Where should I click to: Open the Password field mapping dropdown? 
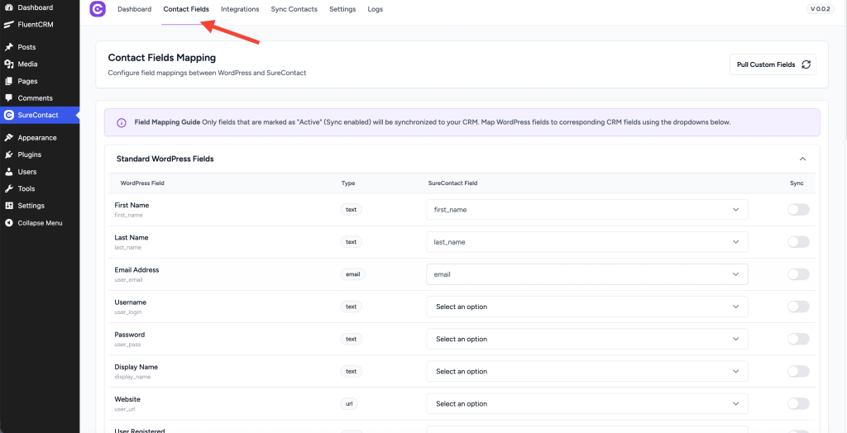coord(586,339)
